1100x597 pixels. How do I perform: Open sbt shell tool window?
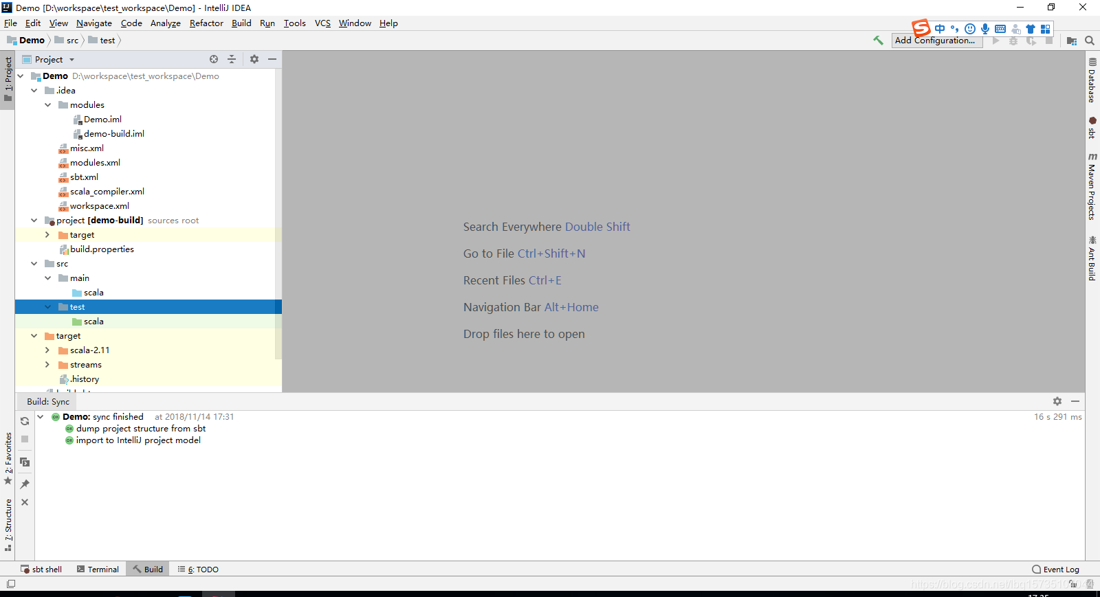[x=41, y=570]
